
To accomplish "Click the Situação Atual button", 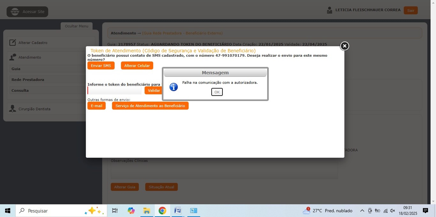I will click(x=162, y=187).
